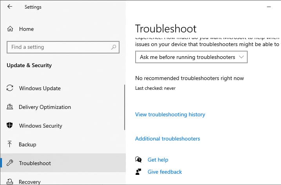The image size is (281, 185).
Task: Open View troubleshooting history link
Action: tap(170, 114)
